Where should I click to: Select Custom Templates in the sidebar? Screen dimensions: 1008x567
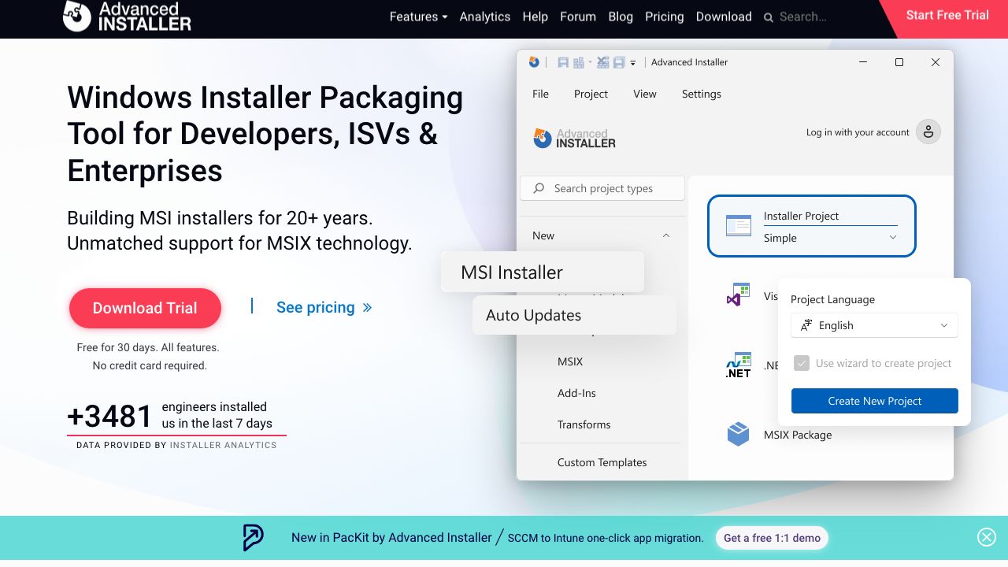[x=602, y=462]
